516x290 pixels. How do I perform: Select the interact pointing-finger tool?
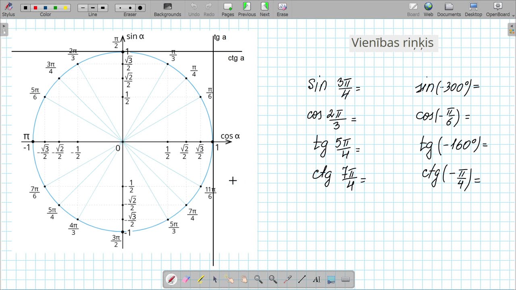coord(229,279)
